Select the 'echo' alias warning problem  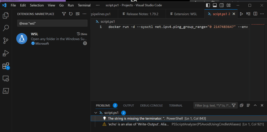(x=179, y=124)
